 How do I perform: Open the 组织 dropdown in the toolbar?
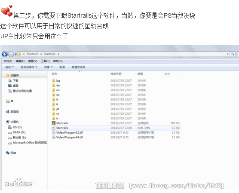coord(9,67)
